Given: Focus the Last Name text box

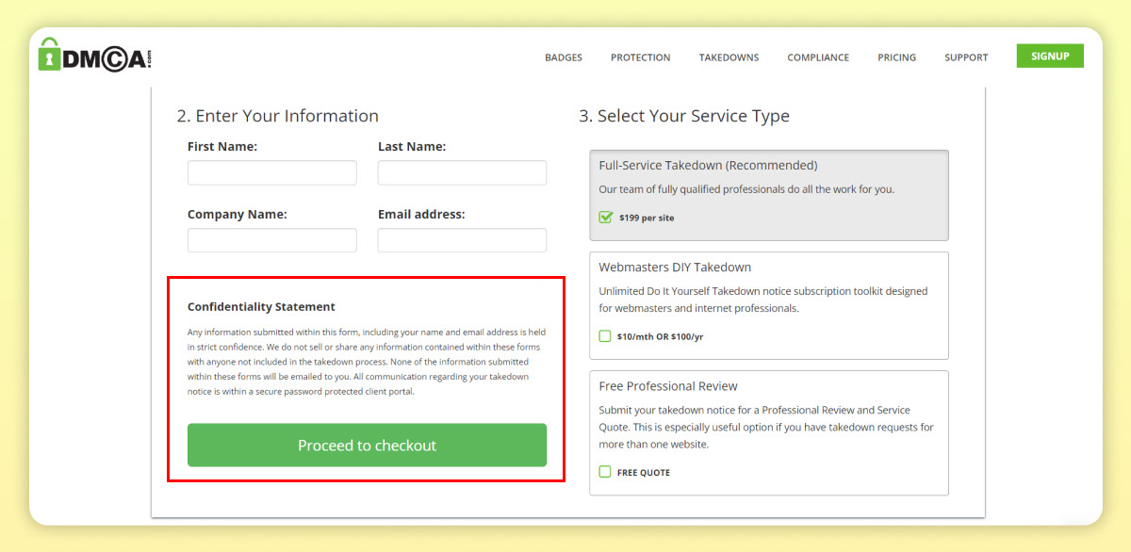Looking at the screenshot, I should 462,172.
